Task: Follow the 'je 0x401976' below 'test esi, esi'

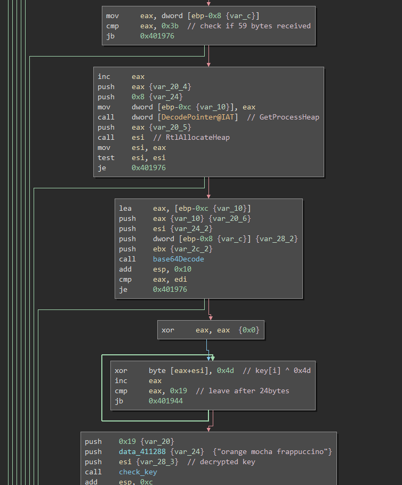Action: point(132,168)
